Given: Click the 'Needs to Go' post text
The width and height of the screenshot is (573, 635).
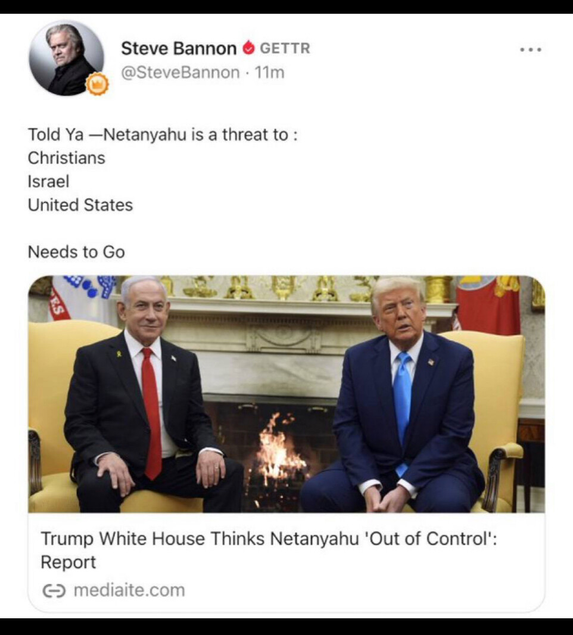Looking at the screenshot, I should pyautogui.click(x=76, y=252).
